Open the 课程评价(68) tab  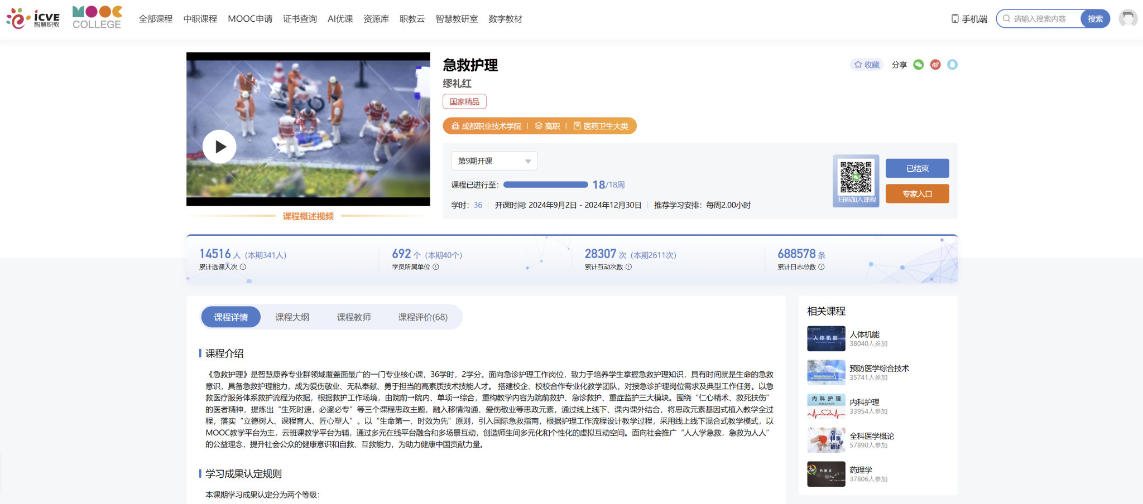click(422, 317)
